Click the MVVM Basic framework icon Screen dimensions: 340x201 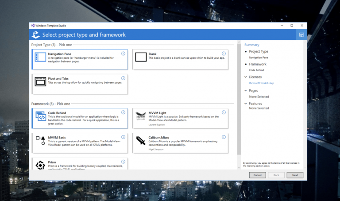coord(41,140)
